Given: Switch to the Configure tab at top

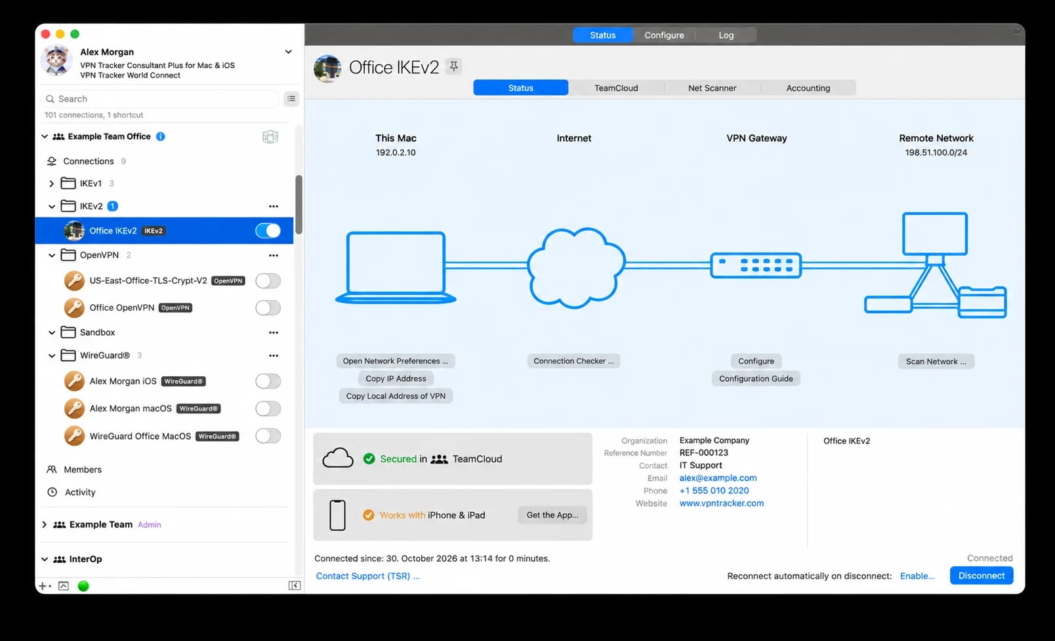Looking at the screenshot, I should coord(664,35).
